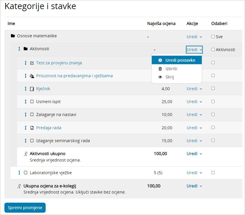The image size is (245, 215).
Task: Open the Predaja rada link
Action: [49, 128]
